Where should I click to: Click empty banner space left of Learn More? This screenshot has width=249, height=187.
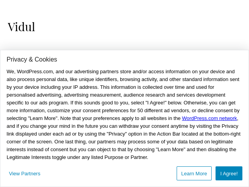[x=109, y=174]
